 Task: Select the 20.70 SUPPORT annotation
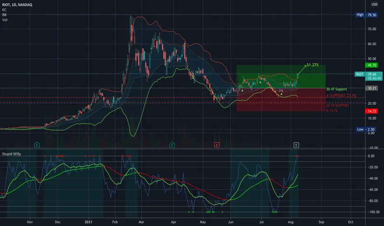tap(337, 106)
